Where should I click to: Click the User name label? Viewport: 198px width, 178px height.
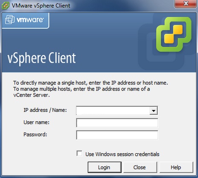(36, 122)
